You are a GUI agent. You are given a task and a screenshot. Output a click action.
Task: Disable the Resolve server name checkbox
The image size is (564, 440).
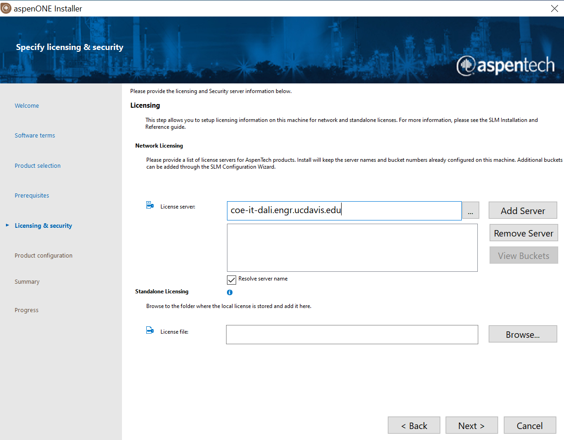(x=232, y=280)
